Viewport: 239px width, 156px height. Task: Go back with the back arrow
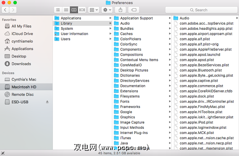pyautogui.click(x=5, y=10)
